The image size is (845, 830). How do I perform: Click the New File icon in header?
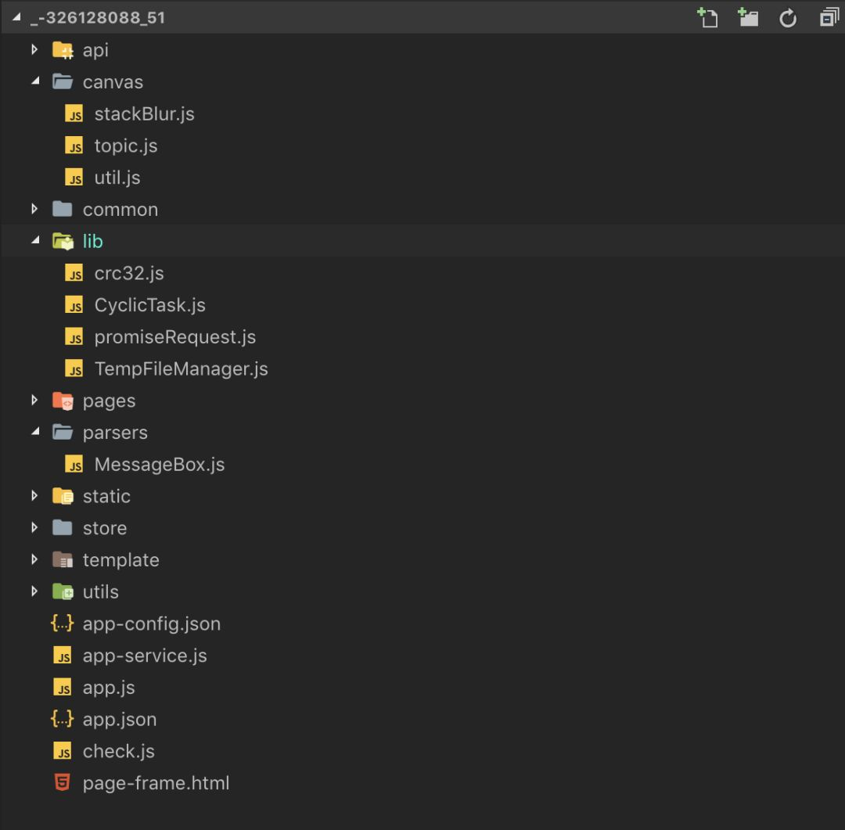click(707, 17)
